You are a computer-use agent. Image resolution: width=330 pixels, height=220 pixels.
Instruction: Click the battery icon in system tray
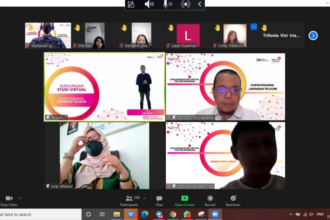(x=298, y=214)
